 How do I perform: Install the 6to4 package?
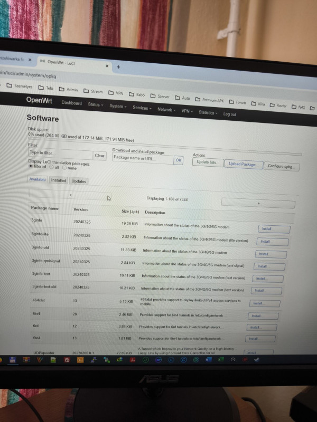point(260,339)
